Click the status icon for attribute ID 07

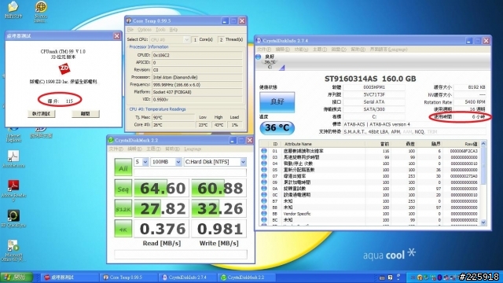(264, 176)
